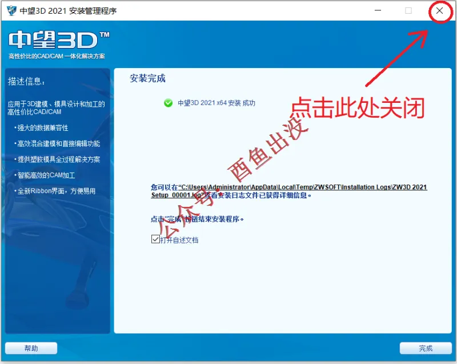Select the 安装完成 heading text
Image resolution: width=457 pixels, height=364 pixels.
(147, 78)
